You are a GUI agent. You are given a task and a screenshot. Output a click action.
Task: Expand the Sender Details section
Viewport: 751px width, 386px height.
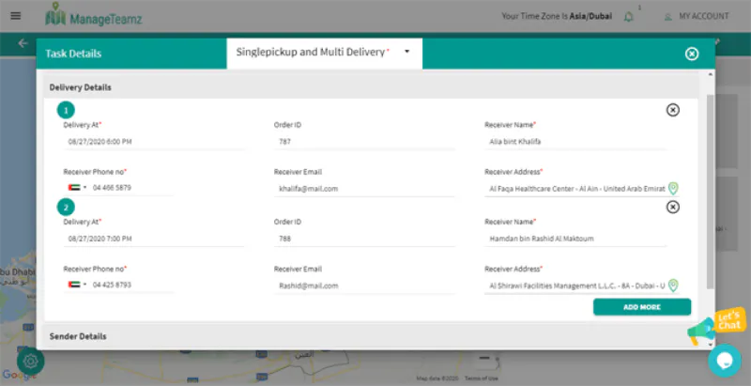pos(371,336)
